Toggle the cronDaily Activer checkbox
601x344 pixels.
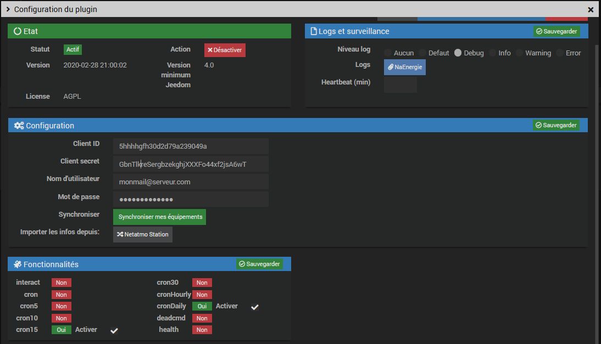coord(255,307)
